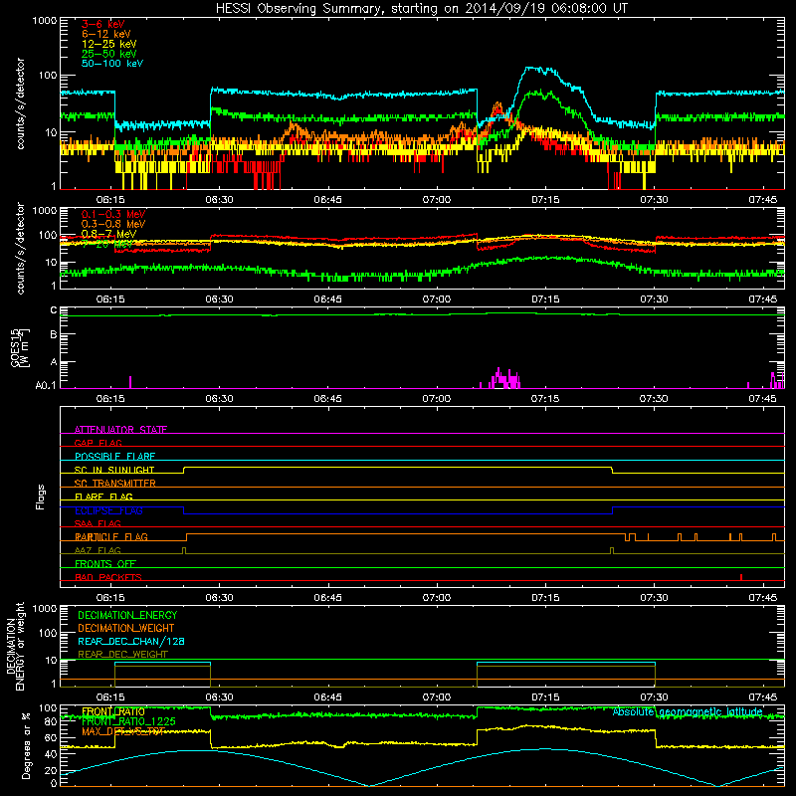Click the 07:00 time tick under the GOES panel
This screenshot has width=796, height=796.
[437, 399]
